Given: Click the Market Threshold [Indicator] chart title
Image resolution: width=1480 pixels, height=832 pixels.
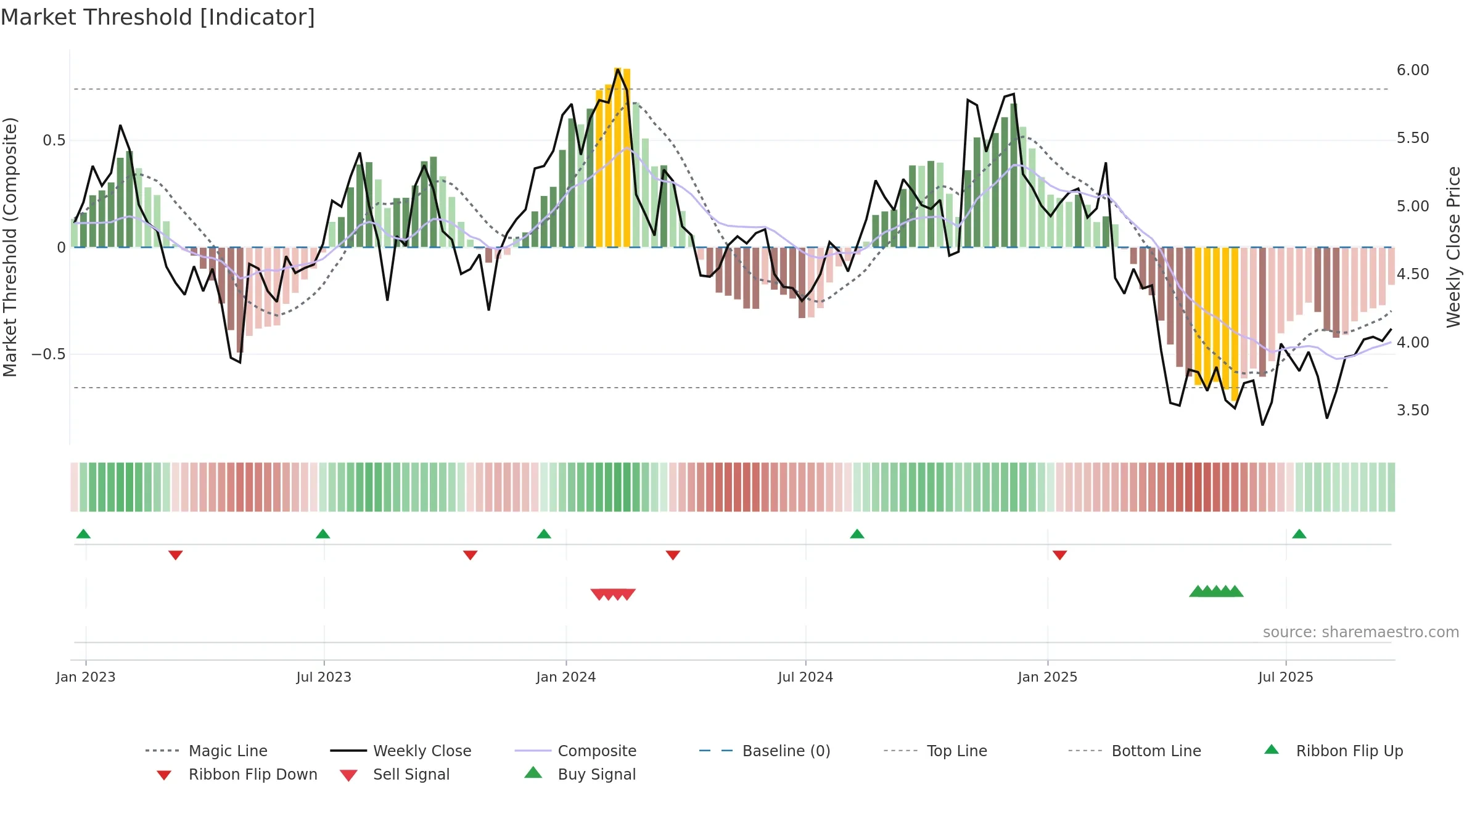Looking at the screenshot, I should (x=158, y=17).
